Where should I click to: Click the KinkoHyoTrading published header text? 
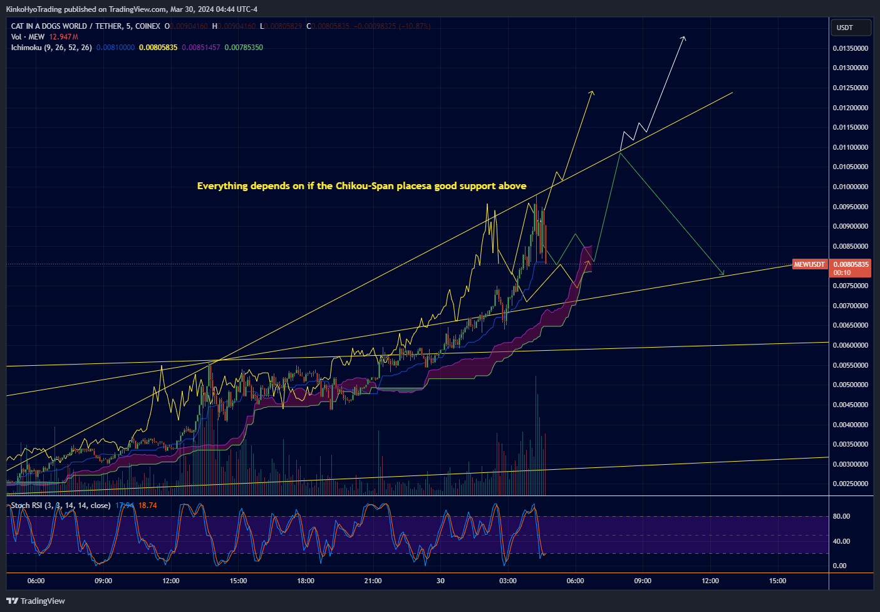132,9
